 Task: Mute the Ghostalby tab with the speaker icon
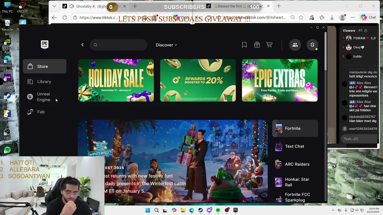(x=72, y=6)
